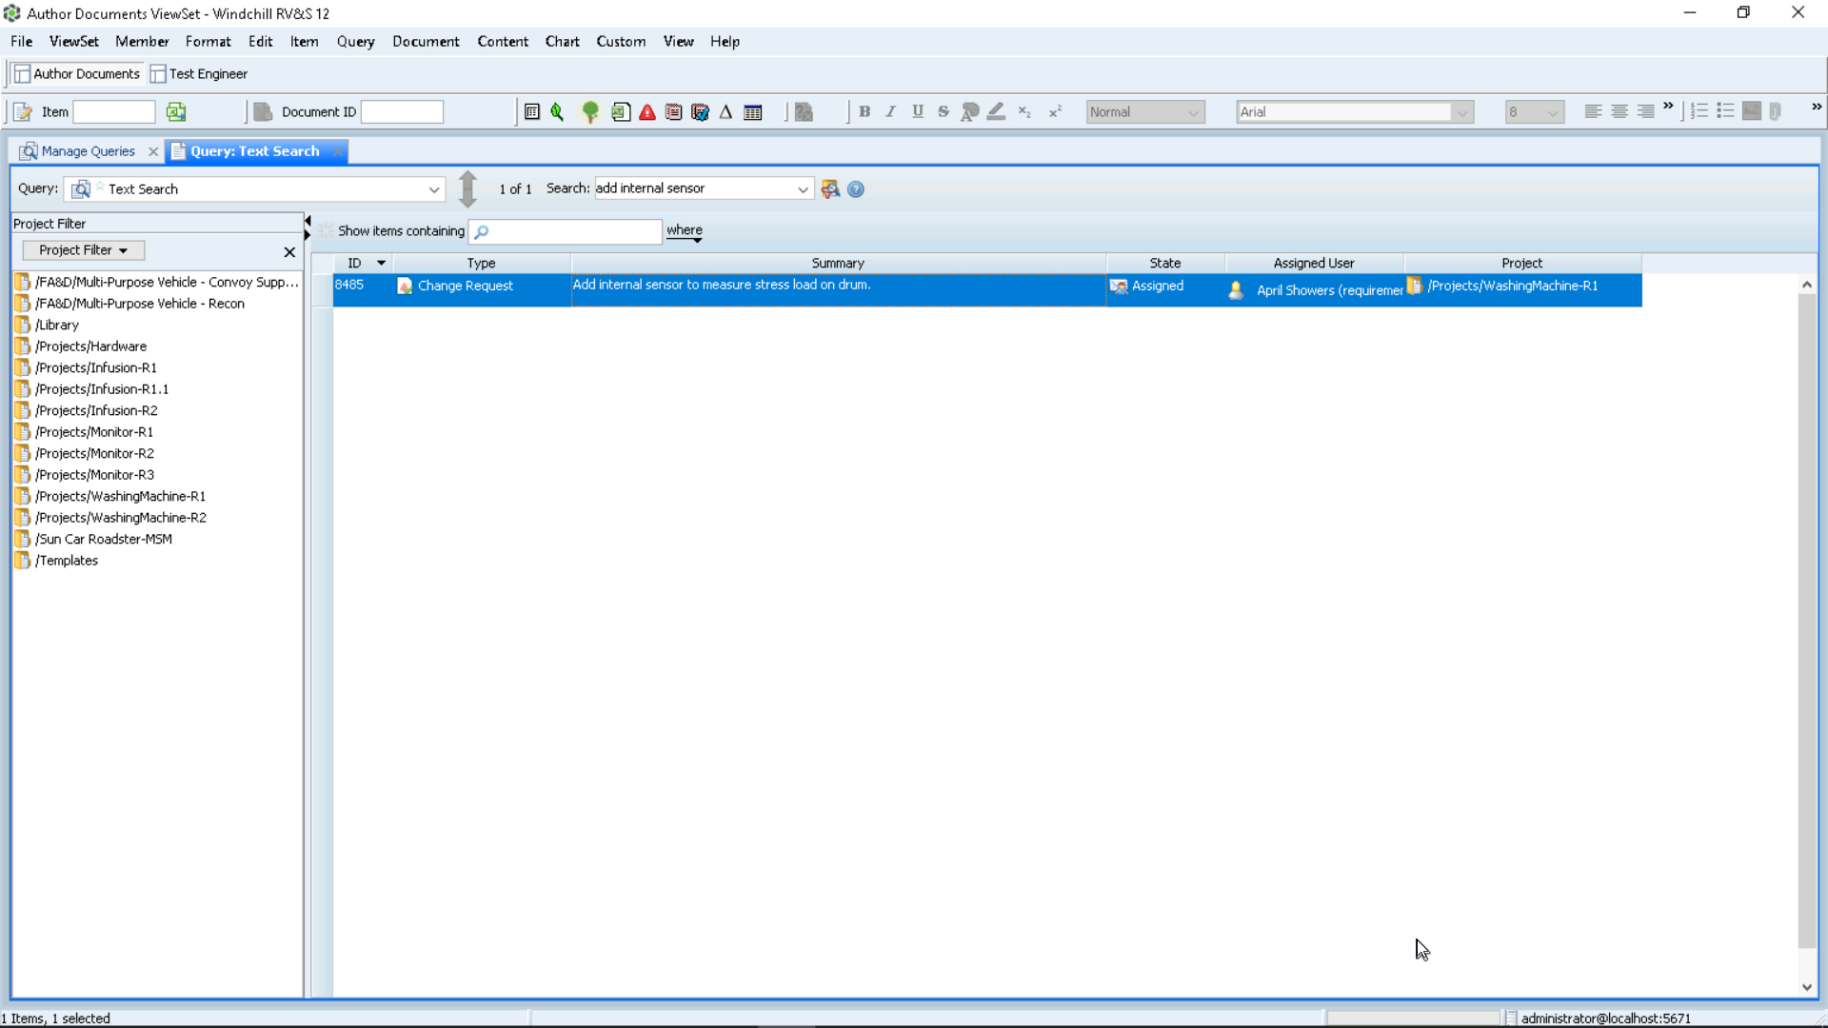
Task: Click the vertical scrollbar down arrow in results
Action: coord(1807,988)
